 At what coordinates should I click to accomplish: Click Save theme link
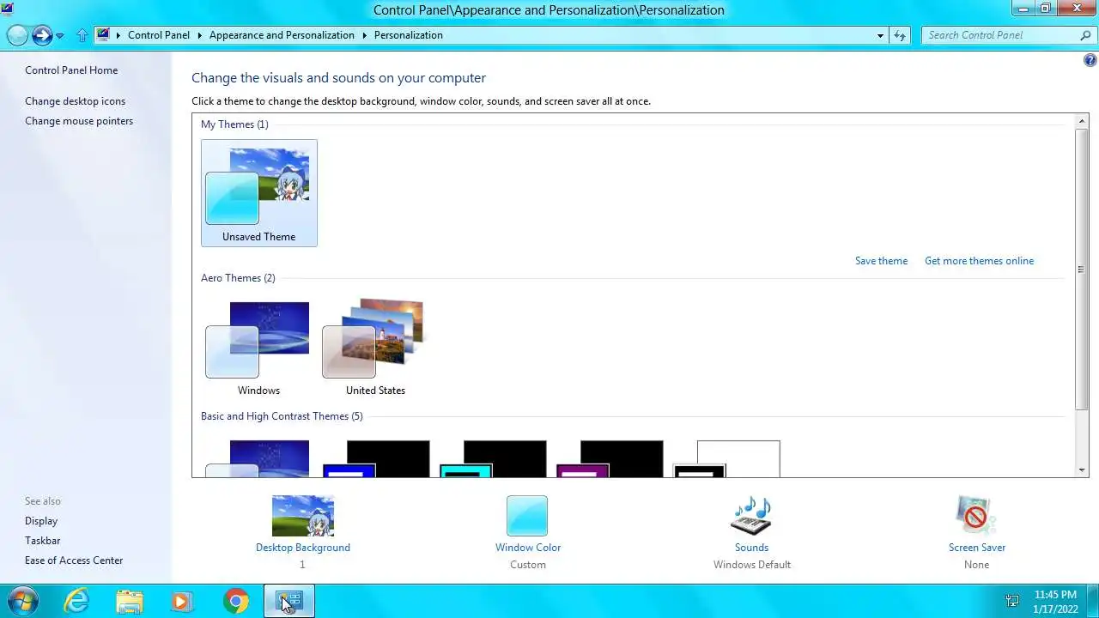881,261
